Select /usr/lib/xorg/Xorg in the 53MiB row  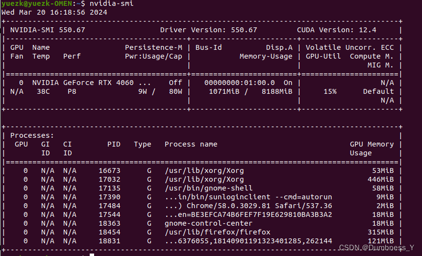(204, 171)
